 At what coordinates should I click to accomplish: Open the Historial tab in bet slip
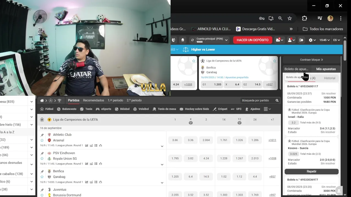[329, 78]
